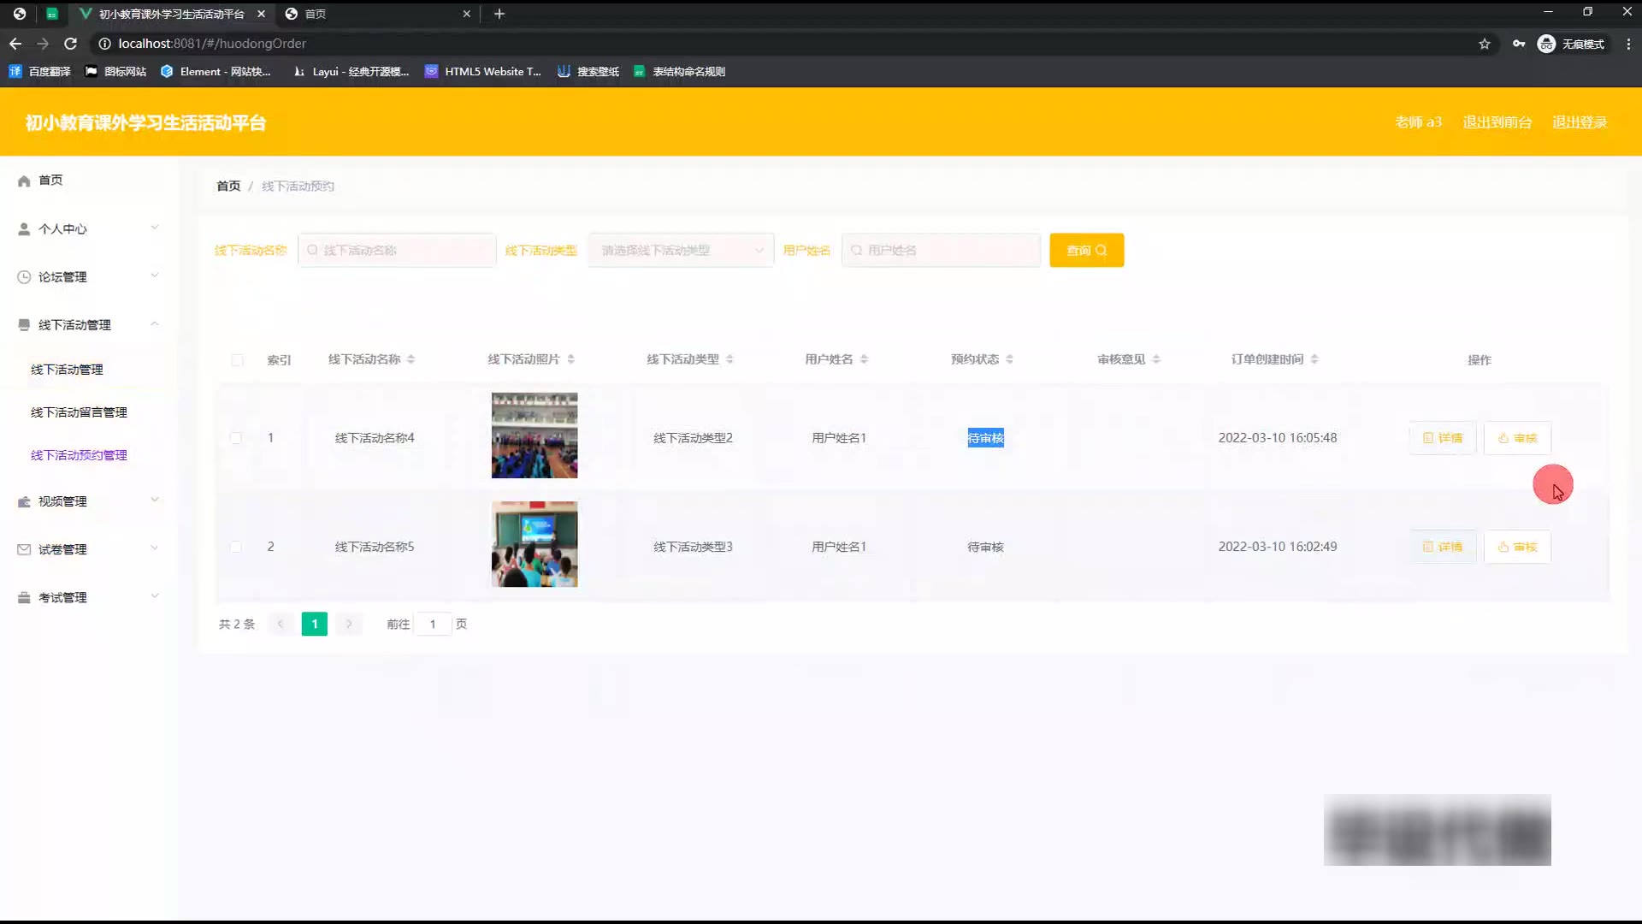Expand the 视频管理 menu chevron
This screenshot has width=1642, height=924.
[x=155, y=500]
